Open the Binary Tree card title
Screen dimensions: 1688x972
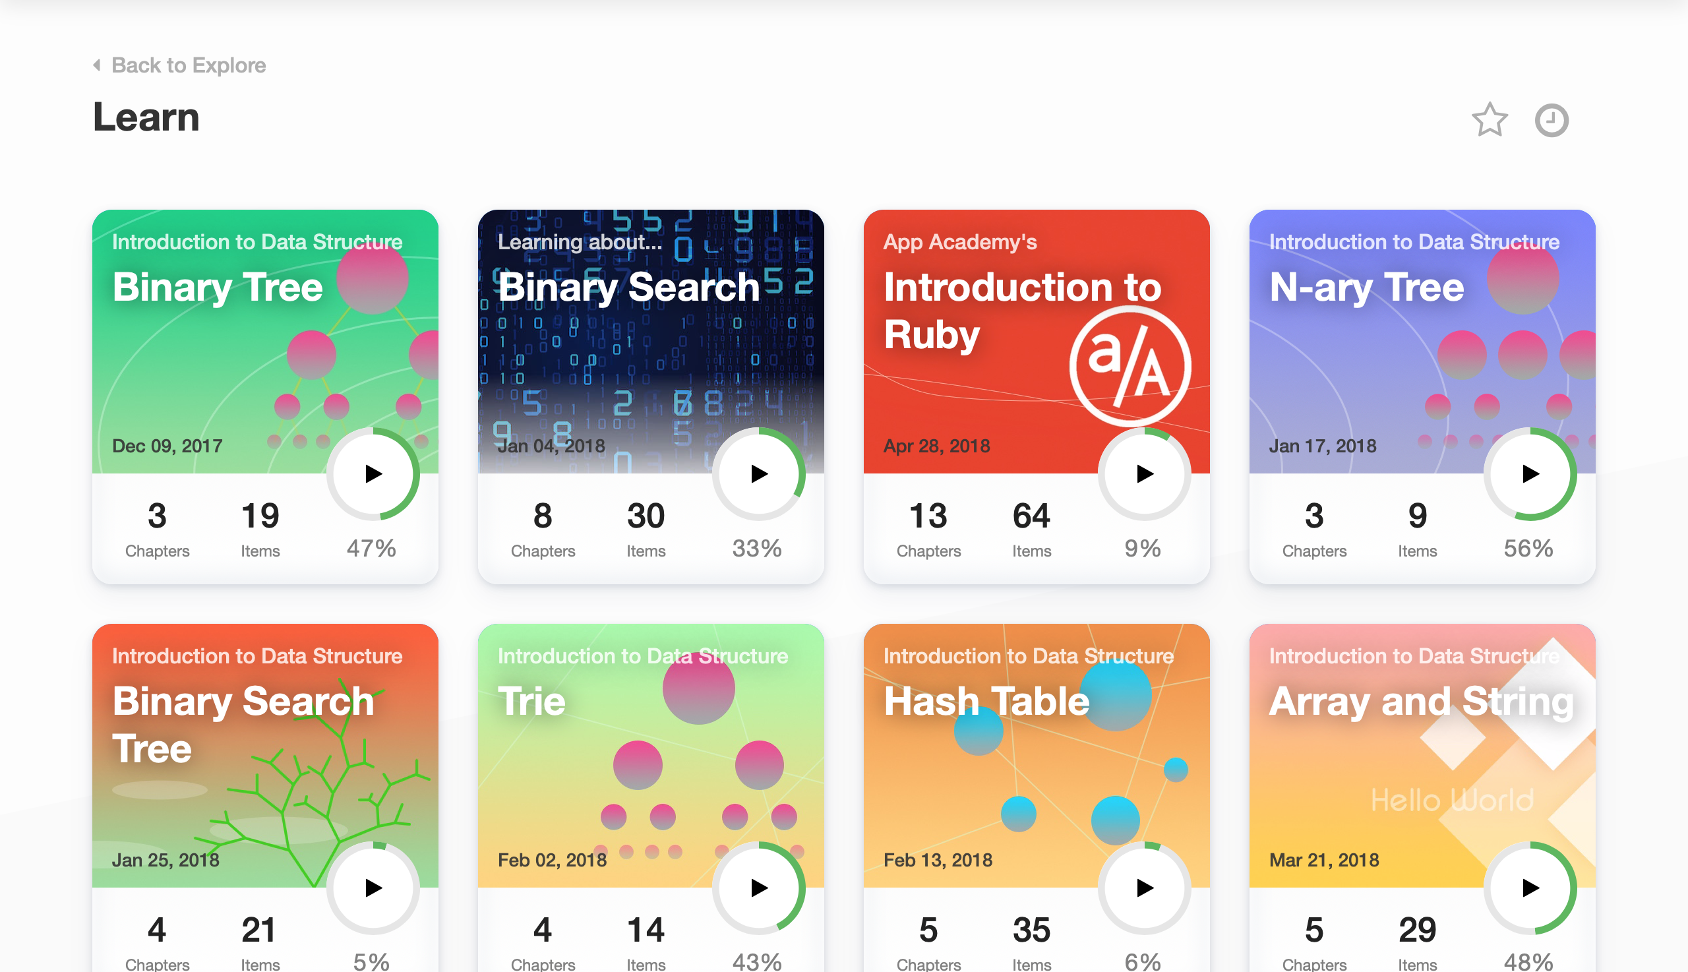218,287
